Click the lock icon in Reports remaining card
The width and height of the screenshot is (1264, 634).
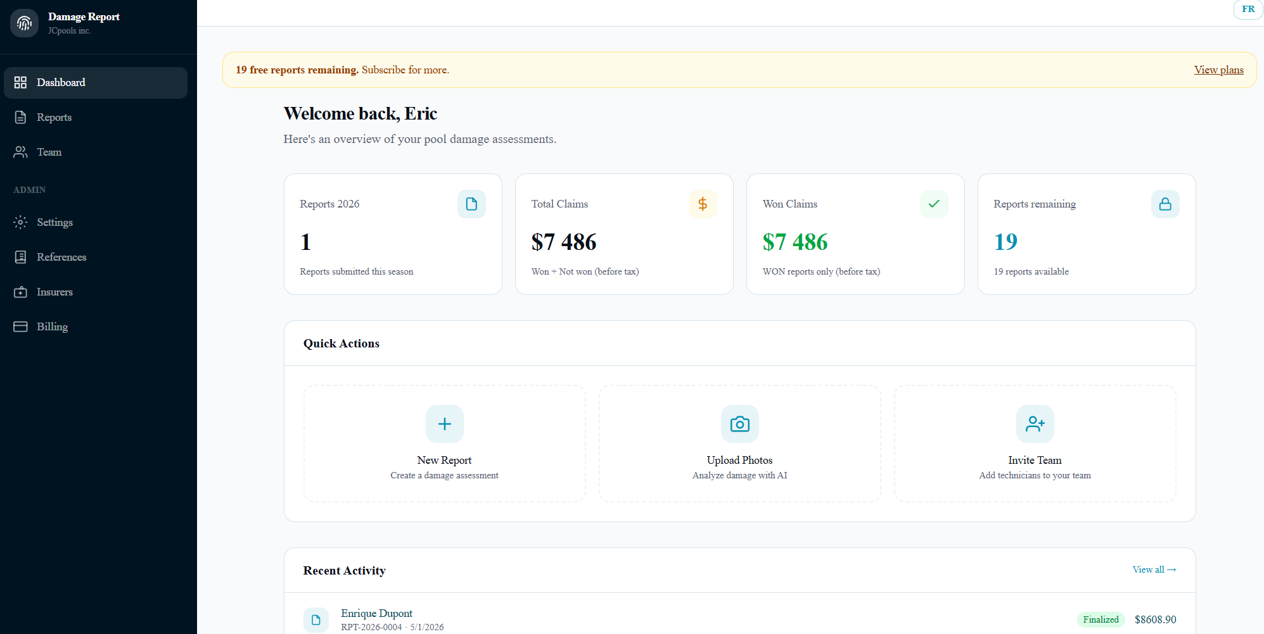tap(1165, 204)
